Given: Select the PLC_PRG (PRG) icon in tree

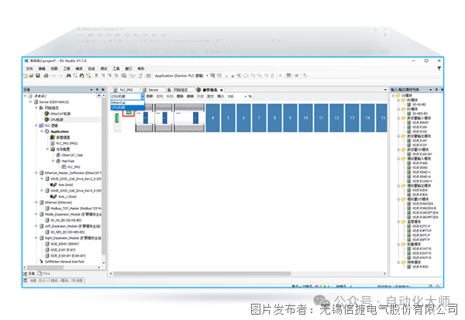Looking at the screenshot, I should point(53,143).
